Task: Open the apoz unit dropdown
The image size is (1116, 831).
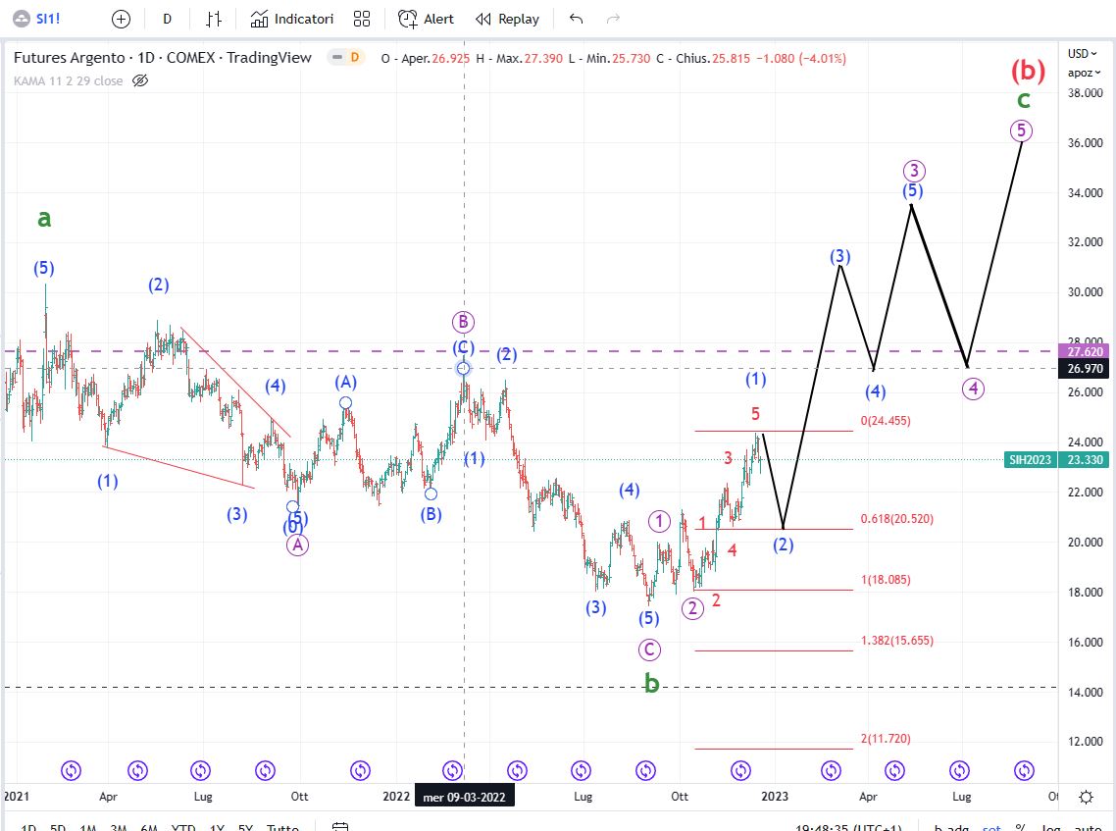Action: (1084, 73)
